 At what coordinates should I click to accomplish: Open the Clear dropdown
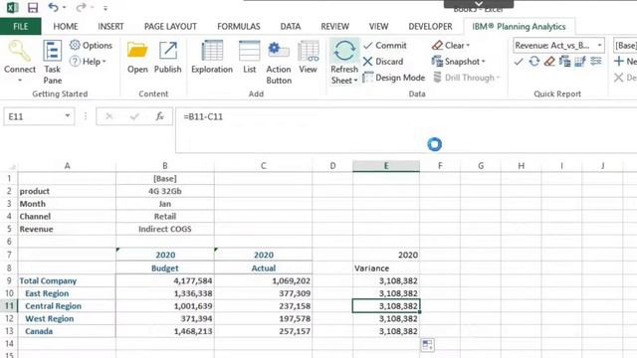click(451, 46)
